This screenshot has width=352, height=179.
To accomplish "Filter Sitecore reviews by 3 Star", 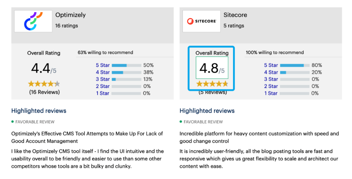I will click(271, 79).
